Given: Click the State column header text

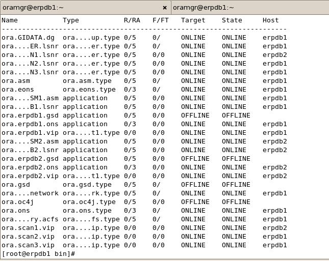Looking at the screenshot, I should click(x=232, y=20).
